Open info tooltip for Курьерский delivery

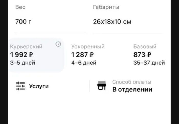tap(58, 44)
